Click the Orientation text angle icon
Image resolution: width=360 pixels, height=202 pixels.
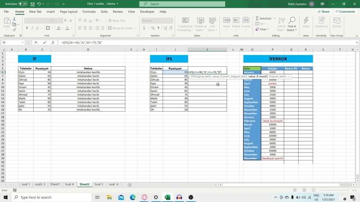pyautogui.click(x=97, y=21)
